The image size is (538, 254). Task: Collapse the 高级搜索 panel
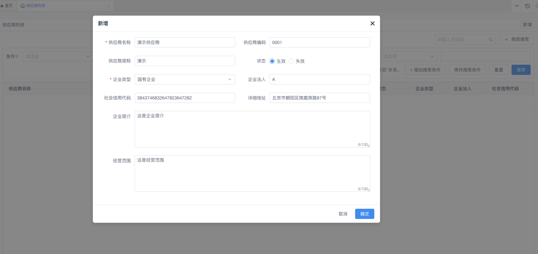pyautogui.click(x=516, y=40)
